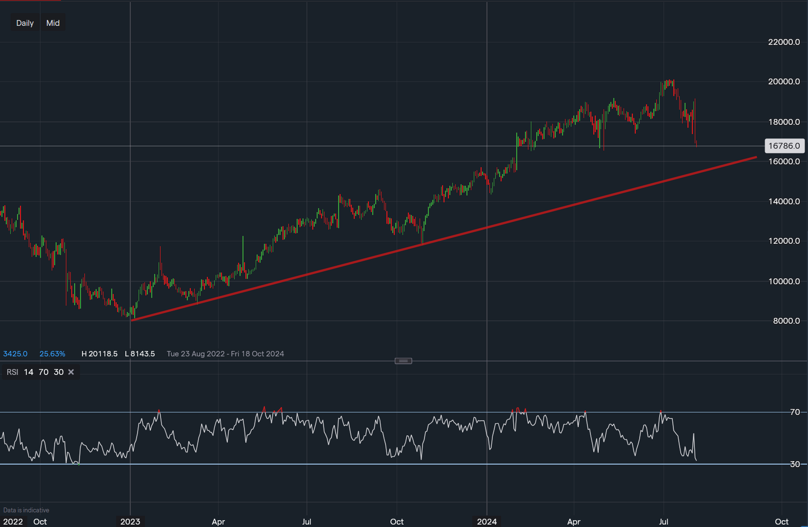Open the RSI period 14 setting
Image resolution: width=808 pixels, height=527 pixels.
(28, 371)
